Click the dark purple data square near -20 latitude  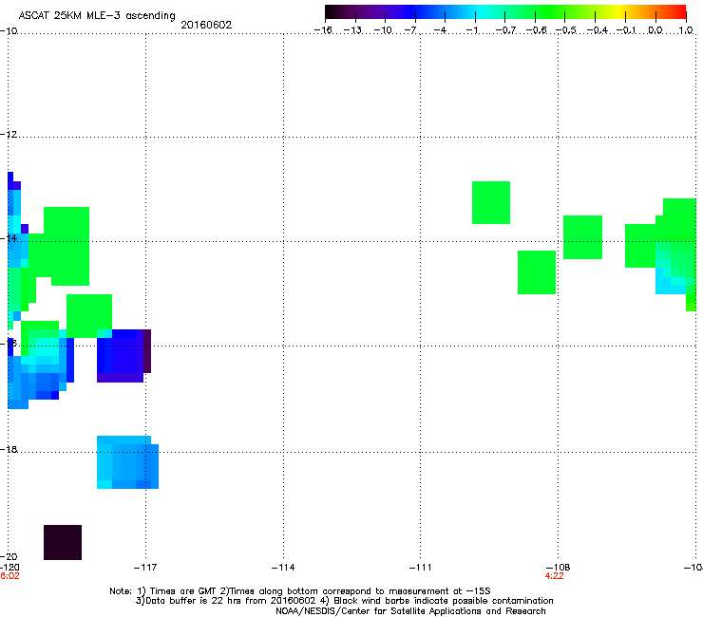pyautogui.click(x=63, y=542)
